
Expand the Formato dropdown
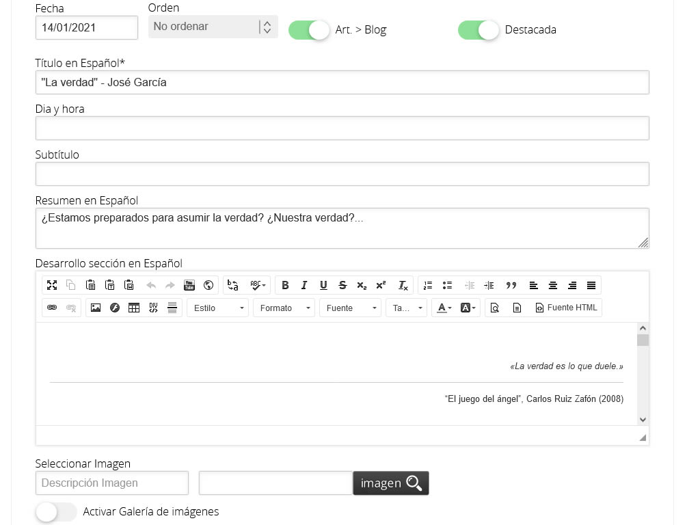tap(284, 308)
